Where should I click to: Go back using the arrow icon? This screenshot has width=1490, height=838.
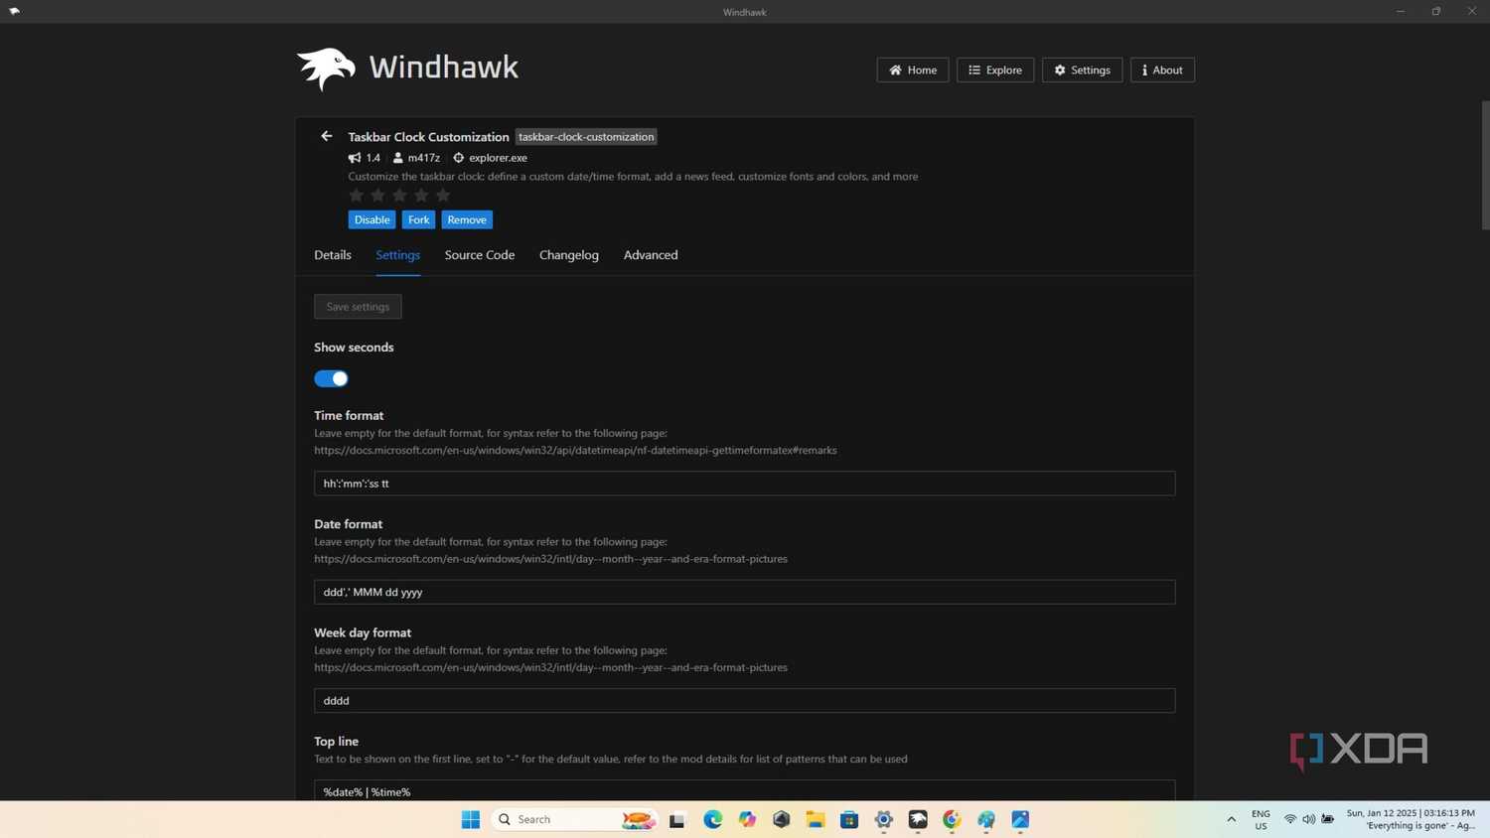tap(326, 136)
